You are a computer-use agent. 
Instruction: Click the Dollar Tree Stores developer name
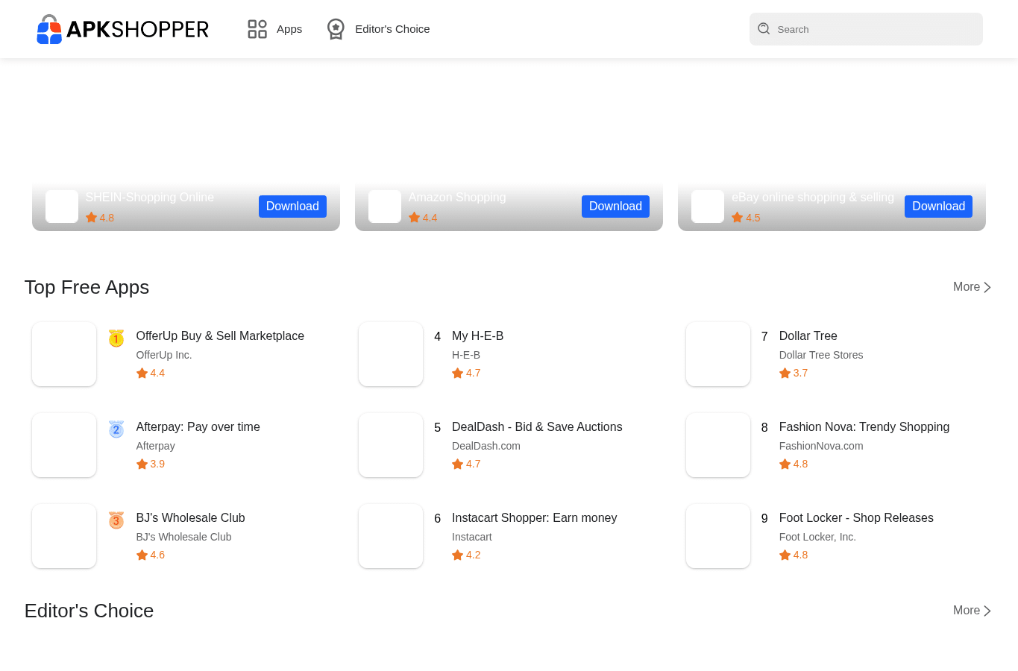point(821,355)
